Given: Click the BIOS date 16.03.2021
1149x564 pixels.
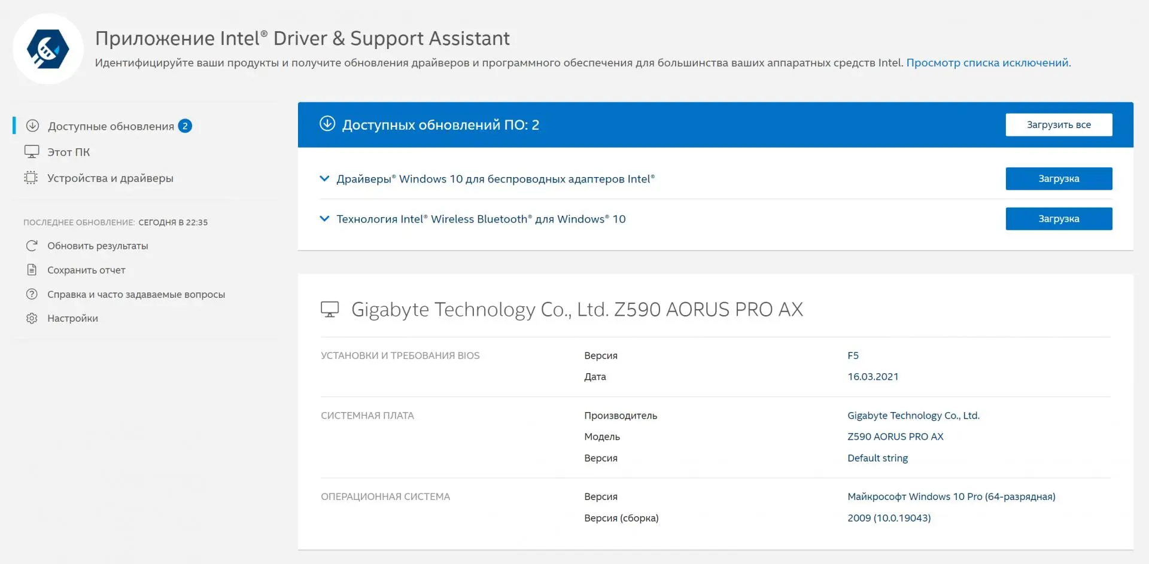Looking at the screenshot, I should click(873, 377).
